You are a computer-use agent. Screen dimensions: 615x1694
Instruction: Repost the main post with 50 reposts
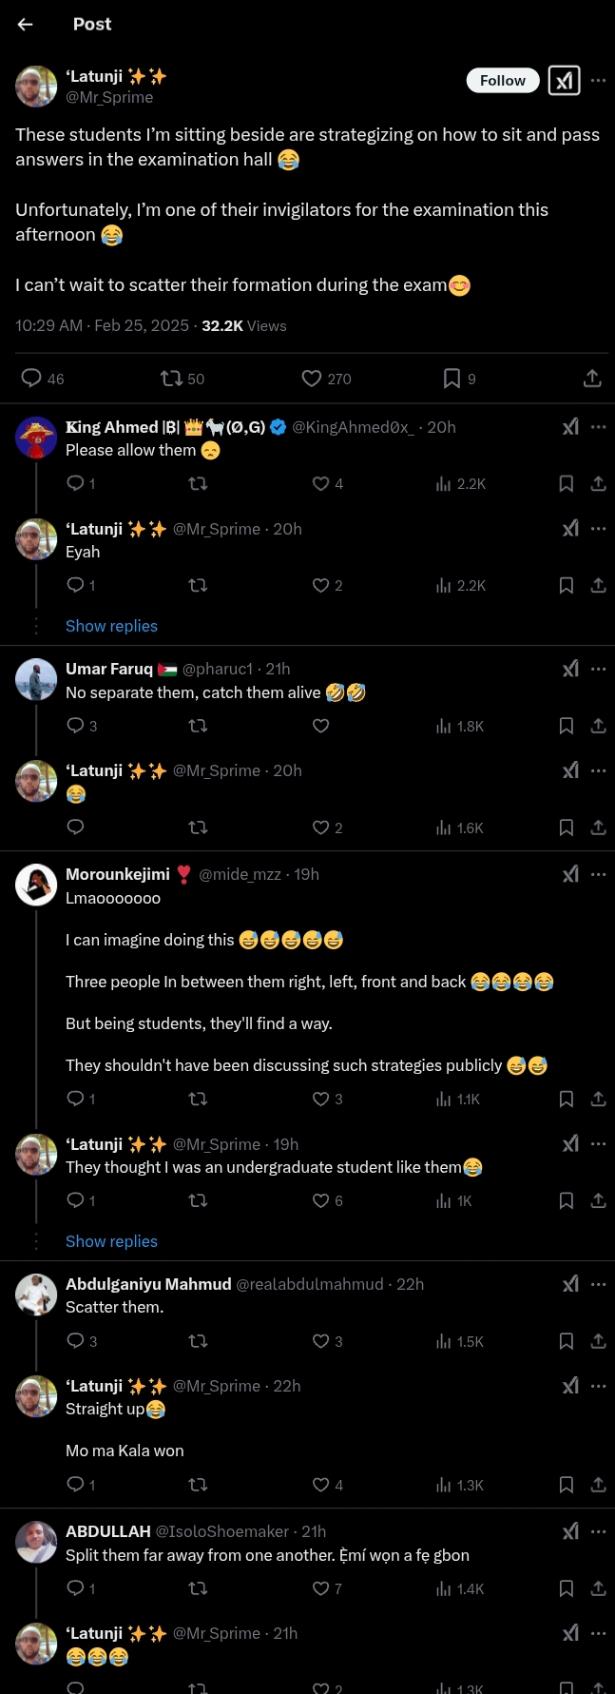click(172, 379)
